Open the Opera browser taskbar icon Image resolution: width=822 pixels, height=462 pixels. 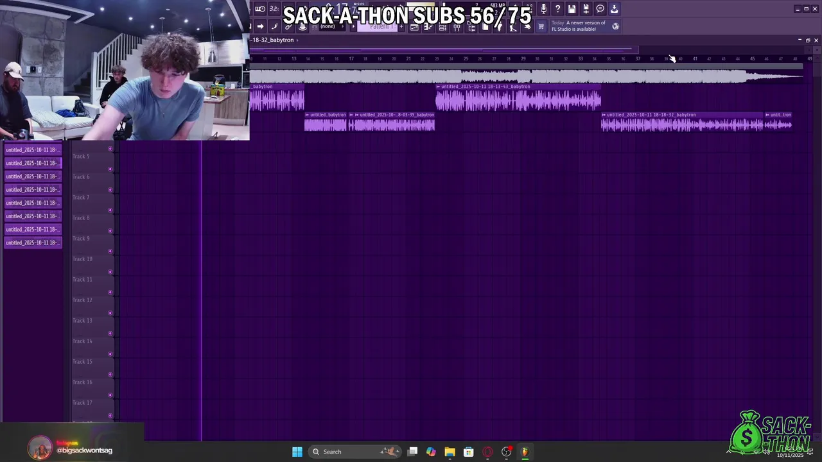click(x=487, y=452)
